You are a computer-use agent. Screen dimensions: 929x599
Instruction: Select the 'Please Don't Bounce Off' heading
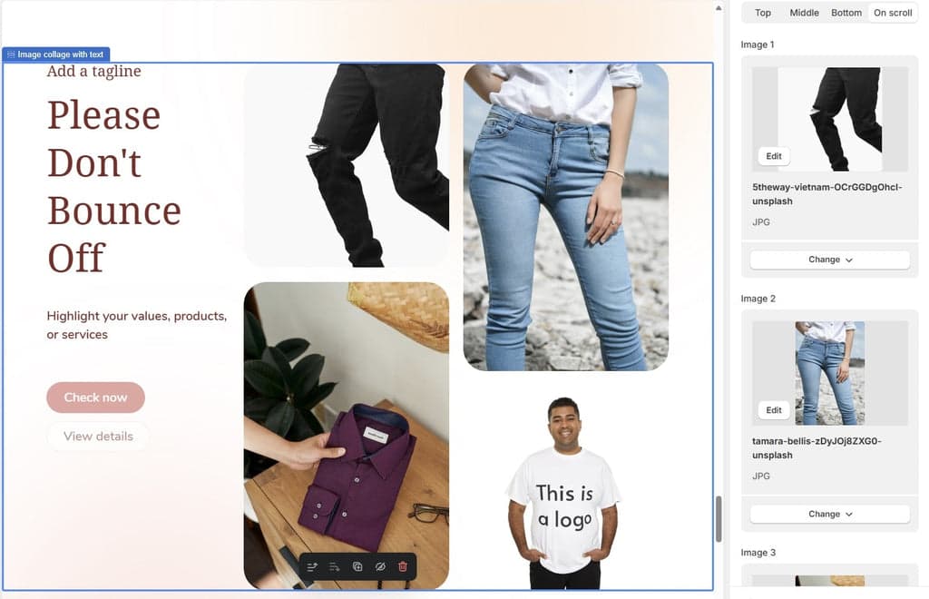coord(114,187)
